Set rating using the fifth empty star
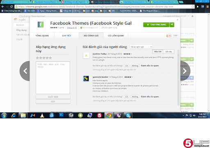Image resolution: width=210 pixels, height=148 pixels. [50, 58]
